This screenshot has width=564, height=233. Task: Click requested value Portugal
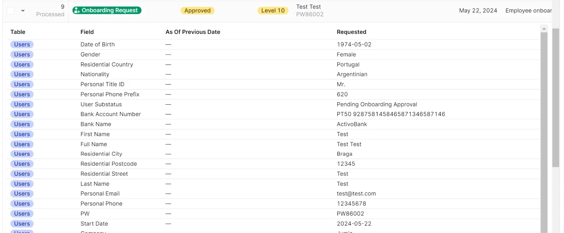click(x=348, y=65)
